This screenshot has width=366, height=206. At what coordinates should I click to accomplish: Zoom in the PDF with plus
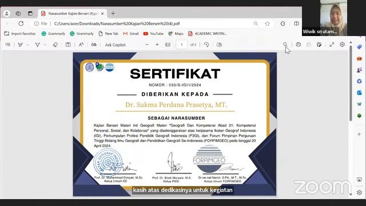(157, 45)
